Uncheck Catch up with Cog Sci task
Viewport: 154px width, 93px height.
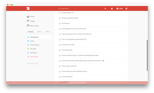click(60, 55)
